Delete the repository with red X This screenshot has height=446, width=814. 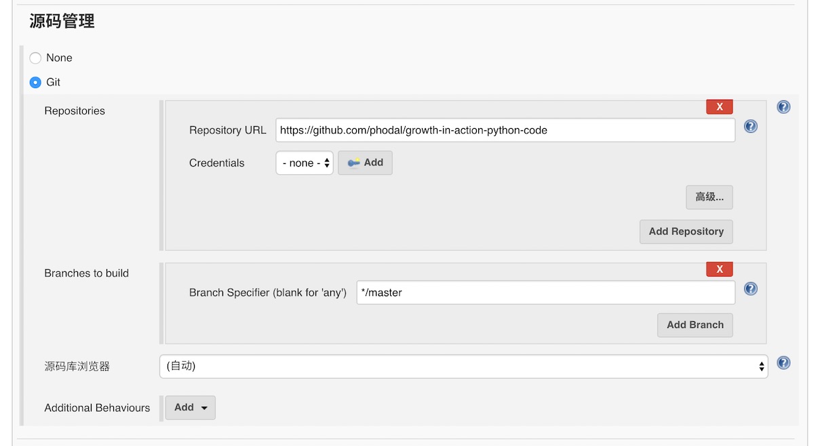719,107
